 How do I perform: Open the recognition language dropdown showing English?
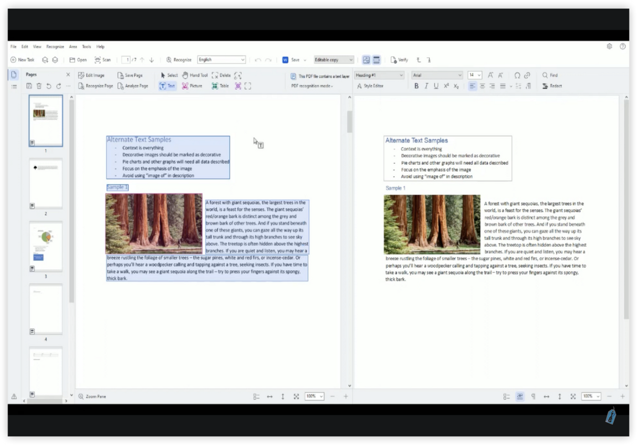point(221,60)
